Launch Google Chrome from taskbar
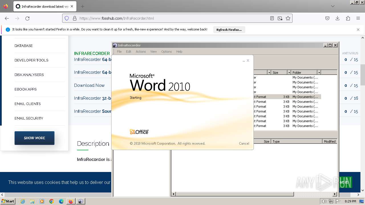Screen dimensions: 365x205 [52, 201]
